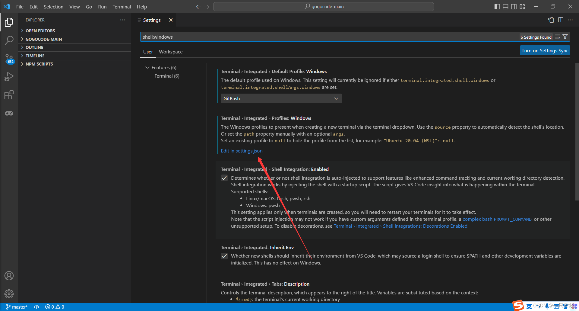
Task: Open the Terminal menu
Action: coord(122,6)
